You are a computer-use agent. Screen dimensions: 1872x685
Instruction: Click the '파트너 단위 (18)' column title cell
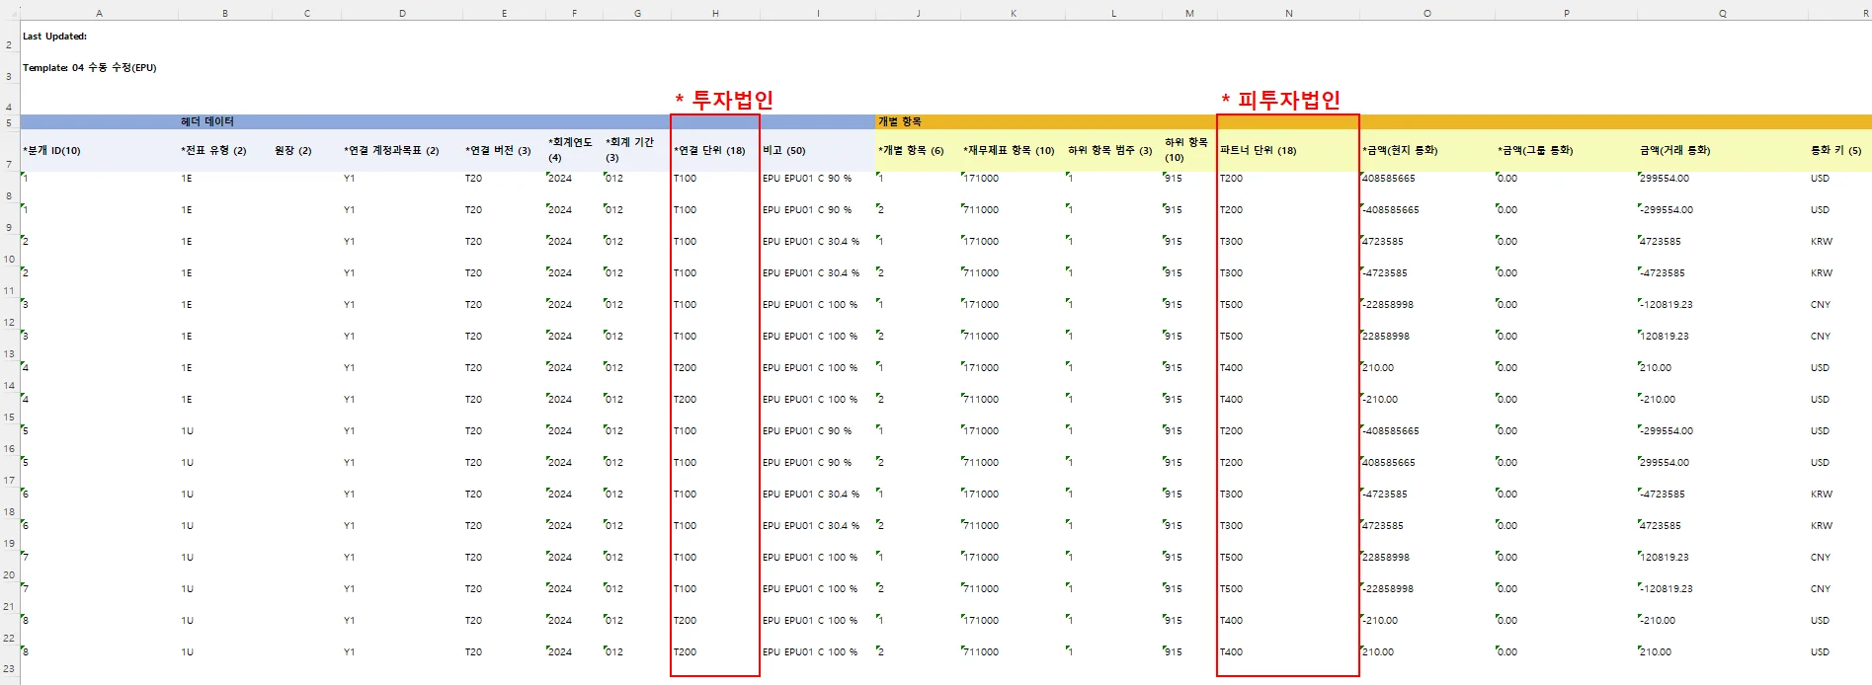click(x=1258, y=151)
